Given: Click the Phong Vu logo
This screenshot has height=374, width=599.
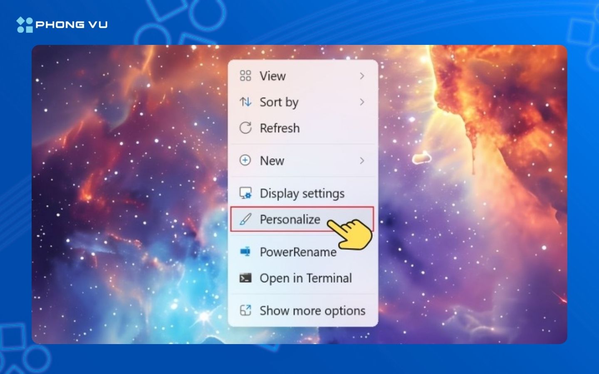Looking at the screenshot, I should tap(62, 25).
